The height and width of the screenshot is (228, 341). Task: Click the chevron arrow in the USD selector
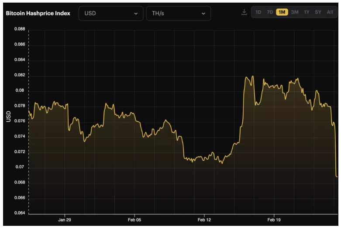coord(136,14)
